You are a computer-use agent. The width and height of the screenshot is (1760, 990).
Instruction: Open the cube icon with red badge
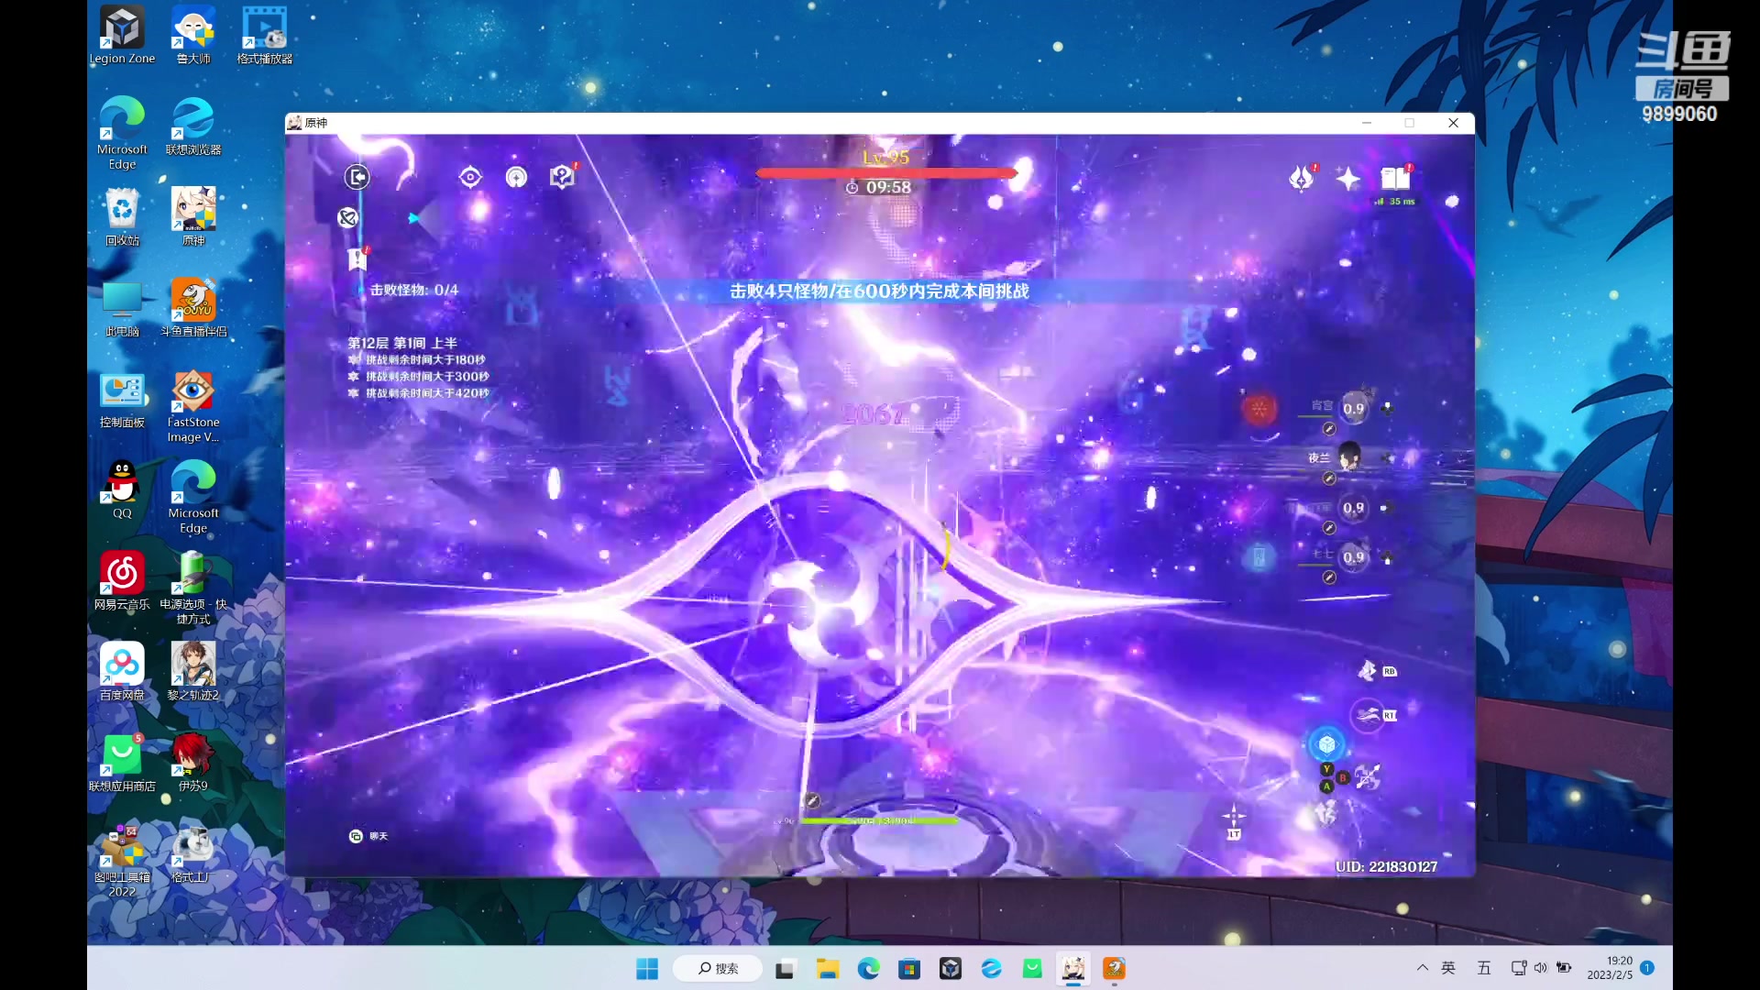[x=562, y=177]
